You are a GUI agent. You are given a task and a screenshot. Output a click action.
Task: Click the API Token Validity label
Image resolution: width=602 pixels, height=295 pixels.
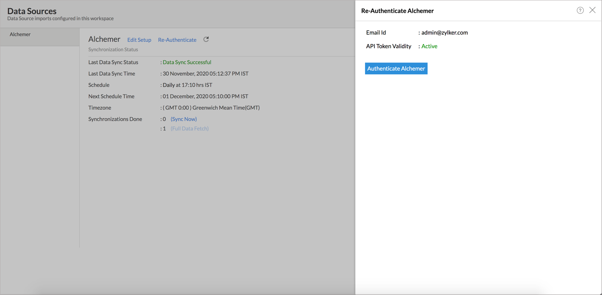click(x=389, y=46)
